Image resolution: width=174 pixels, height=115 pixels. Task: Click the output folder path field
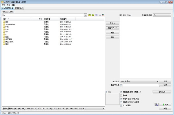141,85
